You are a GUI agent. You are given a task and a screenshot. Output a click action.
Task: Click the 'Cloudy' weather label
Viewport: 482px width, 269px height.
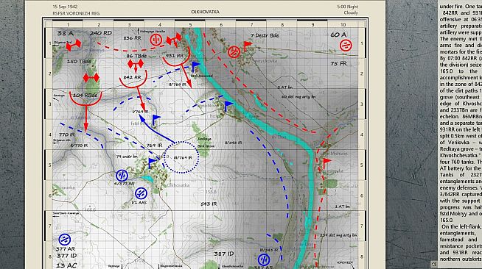(x=351, y=13)
